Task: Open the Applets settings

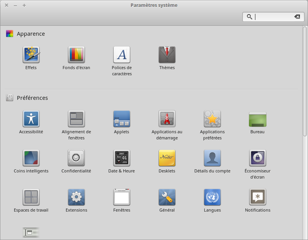Action: (x=122, y=119)
